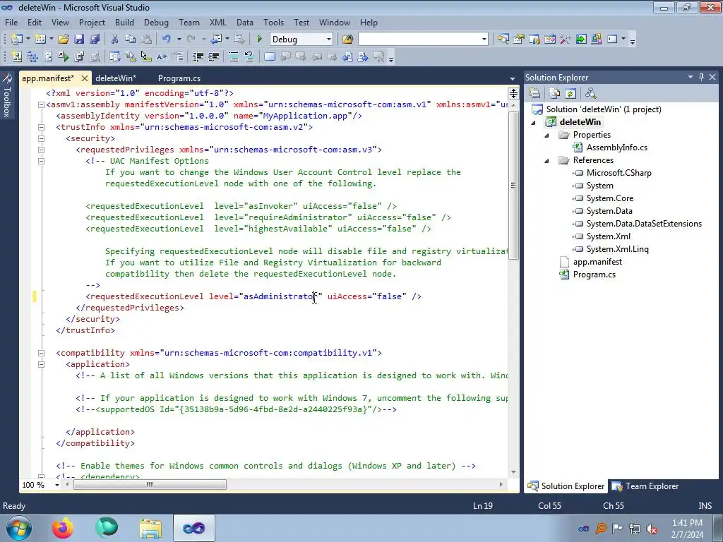Image resolution: width=723 pixels, height=542 pixels.
Task: Click the Find in Files icon
Action: [347, 40]
